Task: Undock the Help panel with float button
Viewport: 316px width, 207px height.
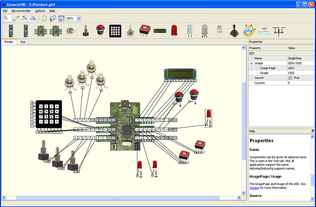Action: coord(312,131)
